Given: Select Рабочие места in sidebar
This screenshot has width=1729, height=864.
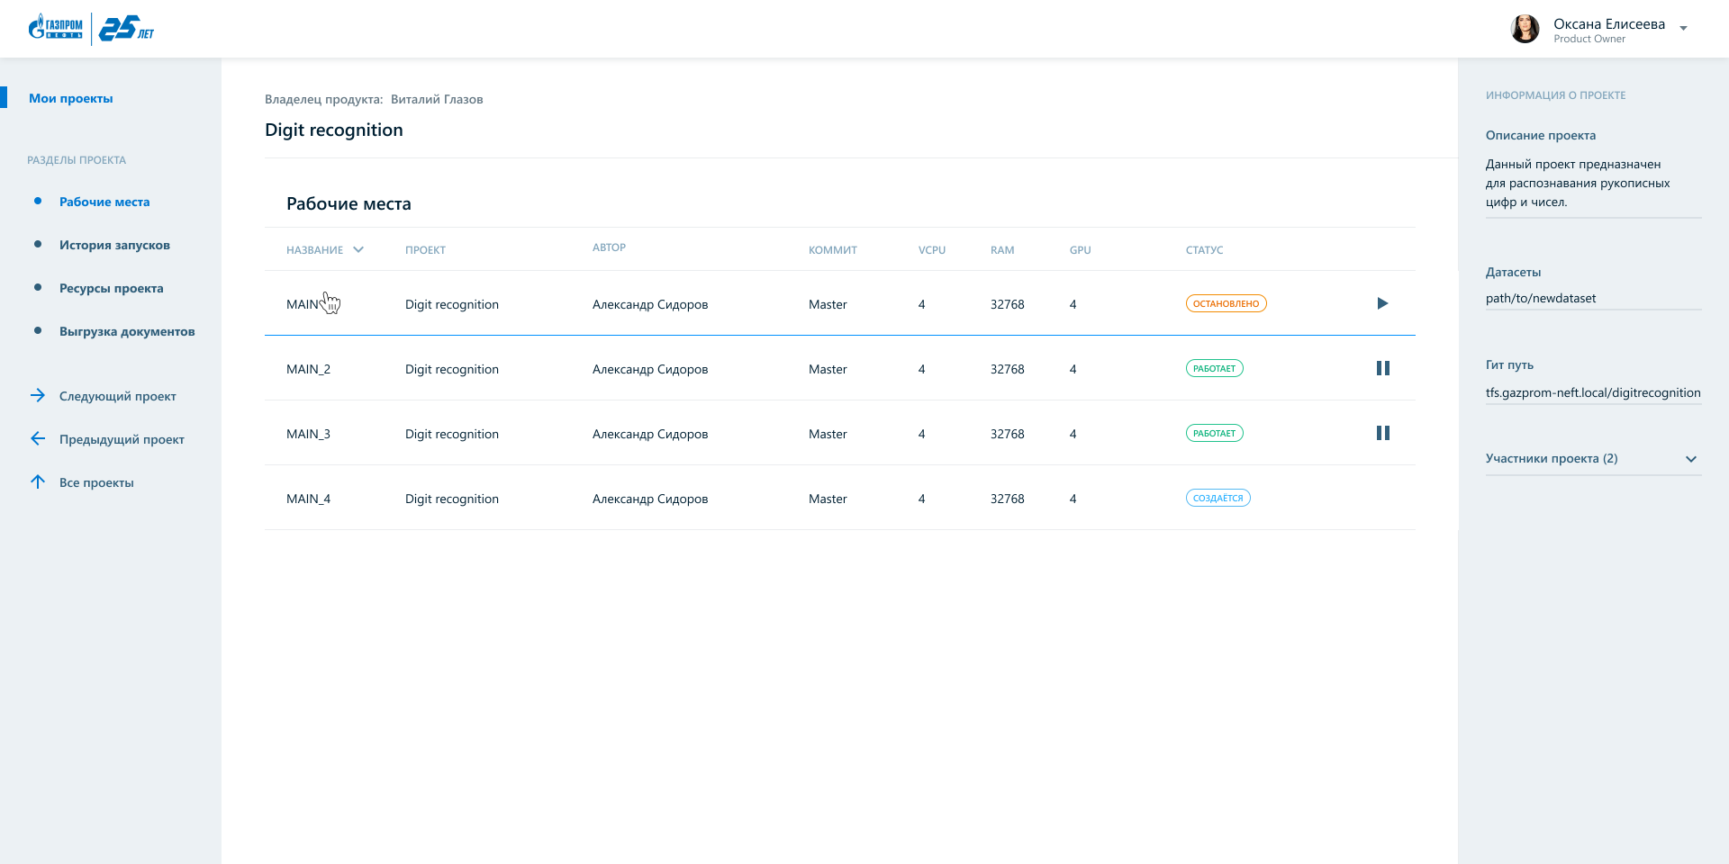Looking at the screenshot, I should pos(104,202).
